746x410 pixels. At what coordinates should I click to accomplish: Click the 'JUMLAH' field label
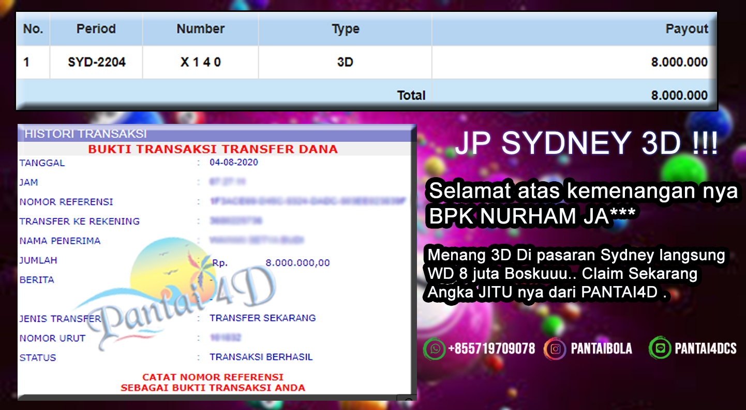[38, 261]
